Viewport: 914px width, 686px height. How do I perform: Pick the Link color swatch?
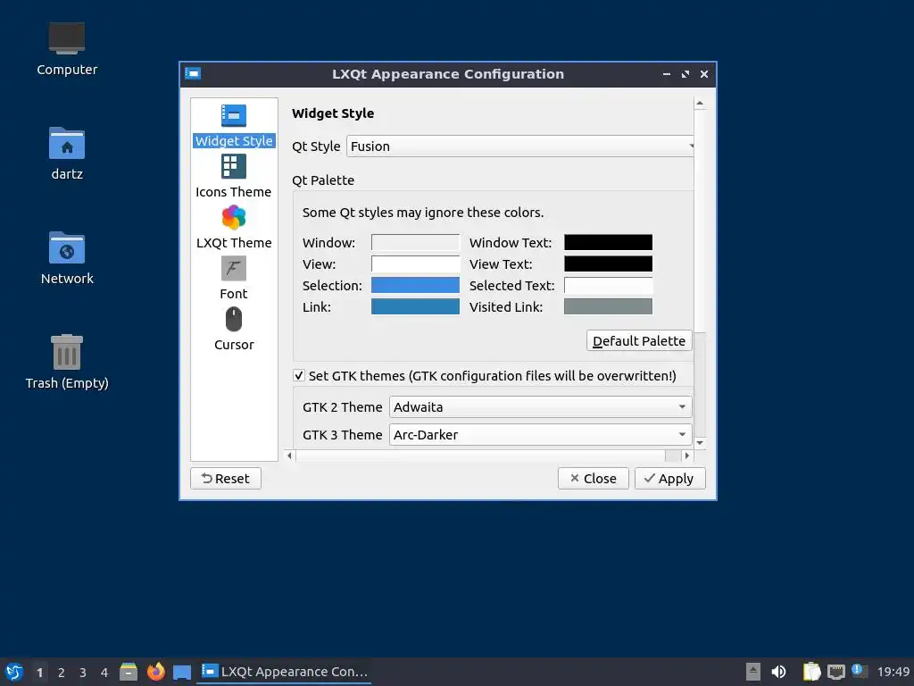(415, 307)
